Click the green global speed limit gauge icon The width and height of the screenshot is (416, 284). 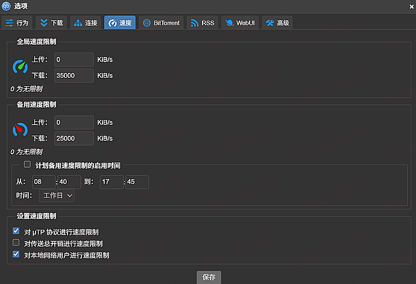20,67
